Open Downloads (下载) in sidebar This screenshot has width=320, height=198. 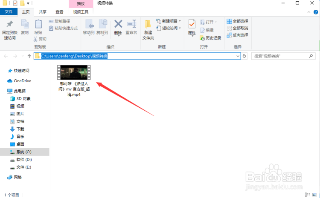click(17, 129)
